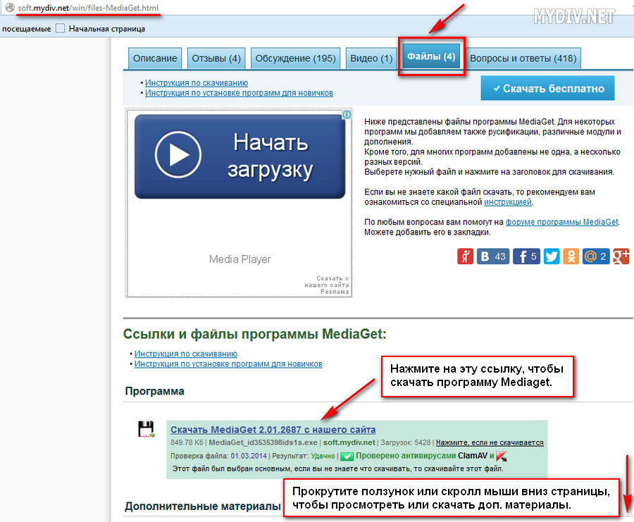Image resolution: width=634 pixels, height=522 pixels.
Task: Share via Yandex social icon
Action: 465,256
